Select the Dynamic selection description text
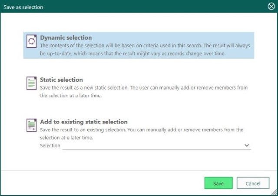This screenshot has width=278, height=196. point(145,50)
